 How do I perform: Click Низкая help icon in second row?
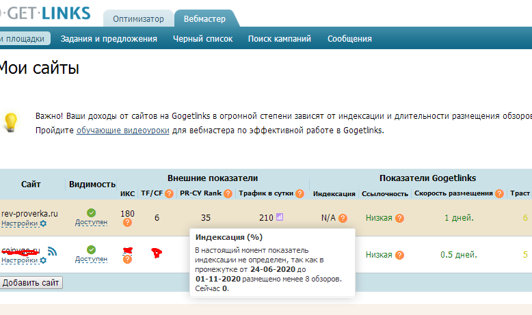(399, 255)
